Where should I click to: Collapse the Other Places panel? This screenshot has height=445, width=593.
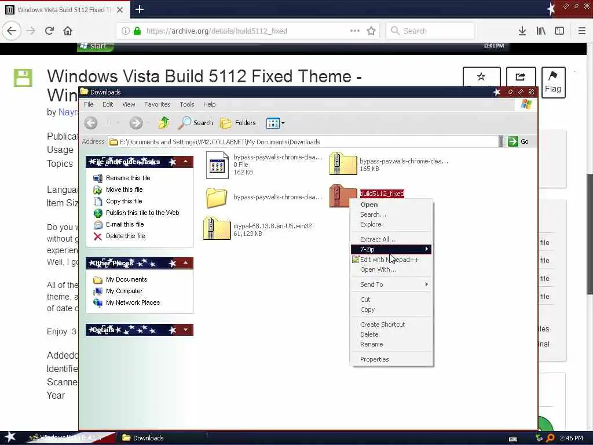tap(186, 262)
